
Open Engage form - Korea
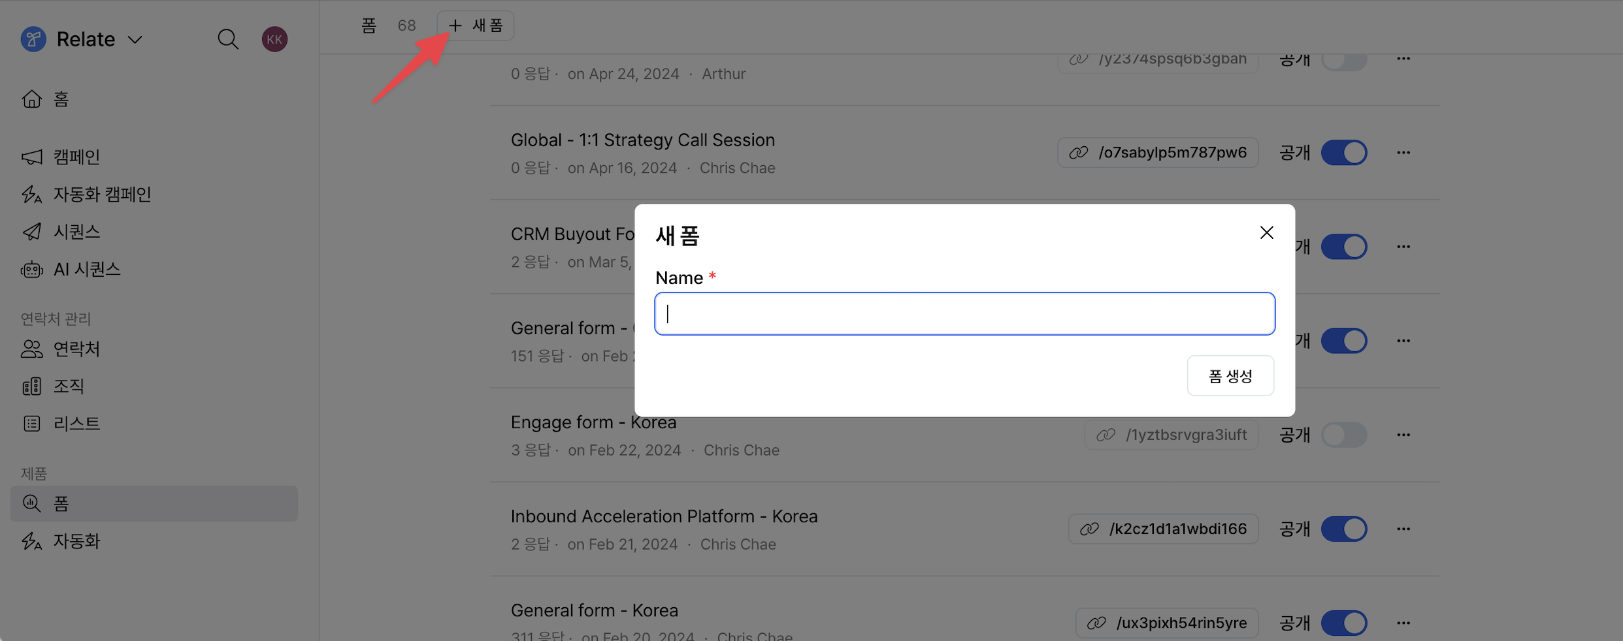pyautogui.click(x=593, y=422)
